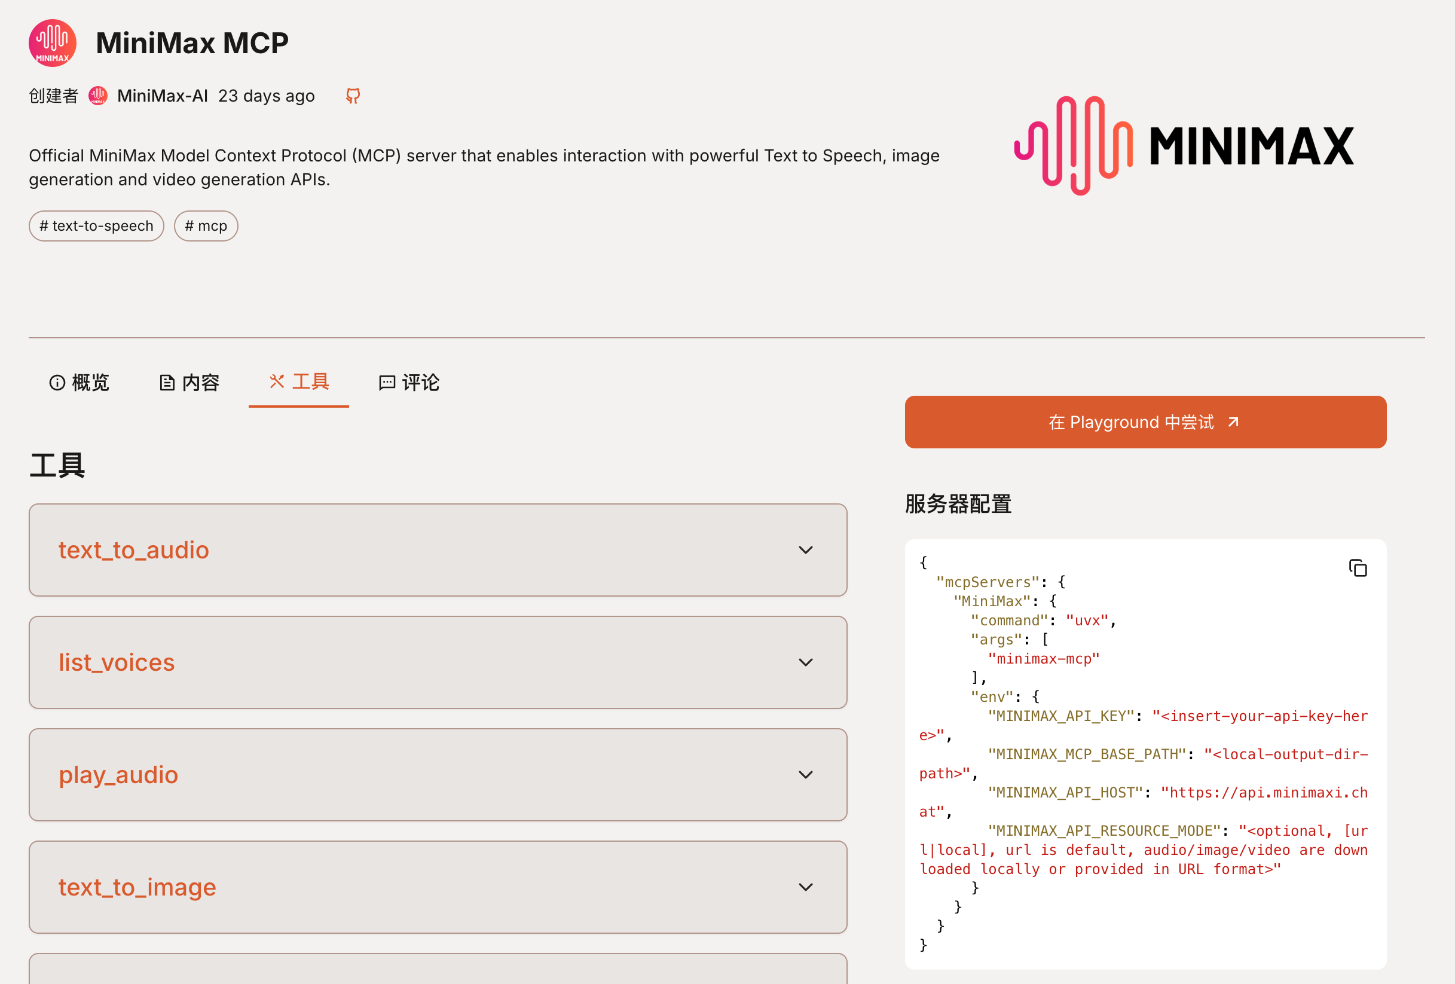This screenshot has width=1455, height=984.
Task: Select the # mcp tag
Action: pyautogui.click(x=206, y=226)
